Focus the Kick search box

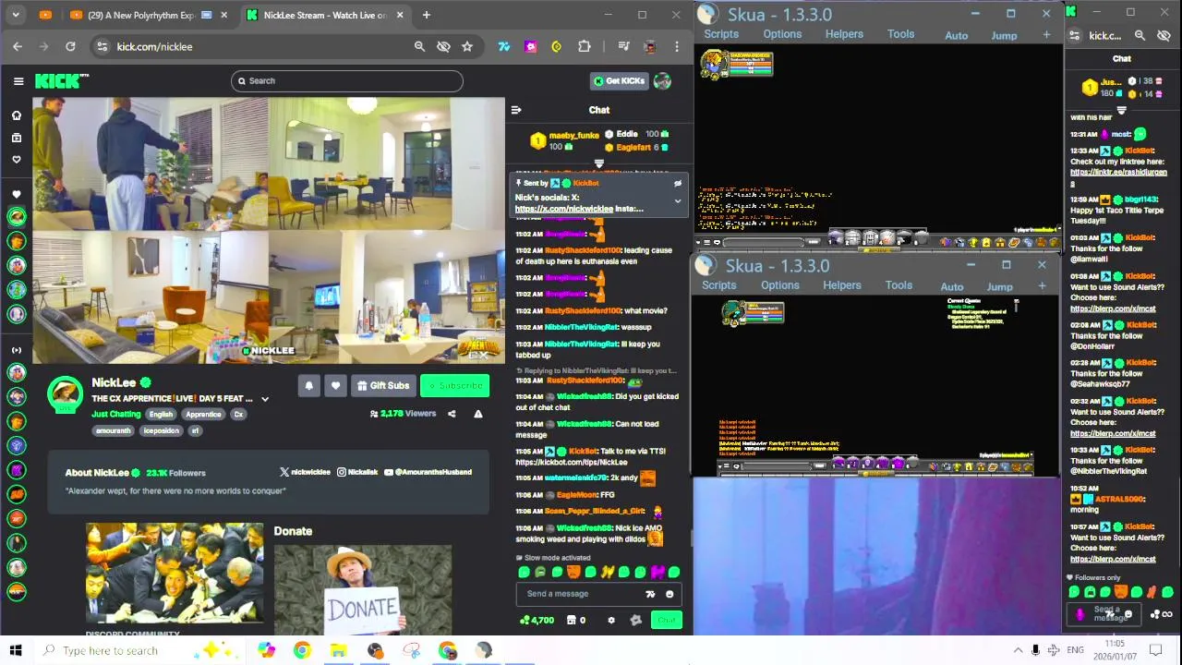tap(346, 81)
